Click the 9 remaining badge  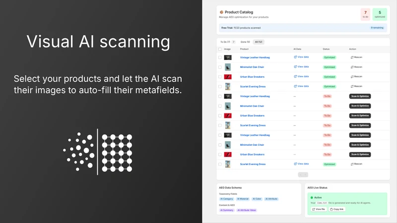377,28
